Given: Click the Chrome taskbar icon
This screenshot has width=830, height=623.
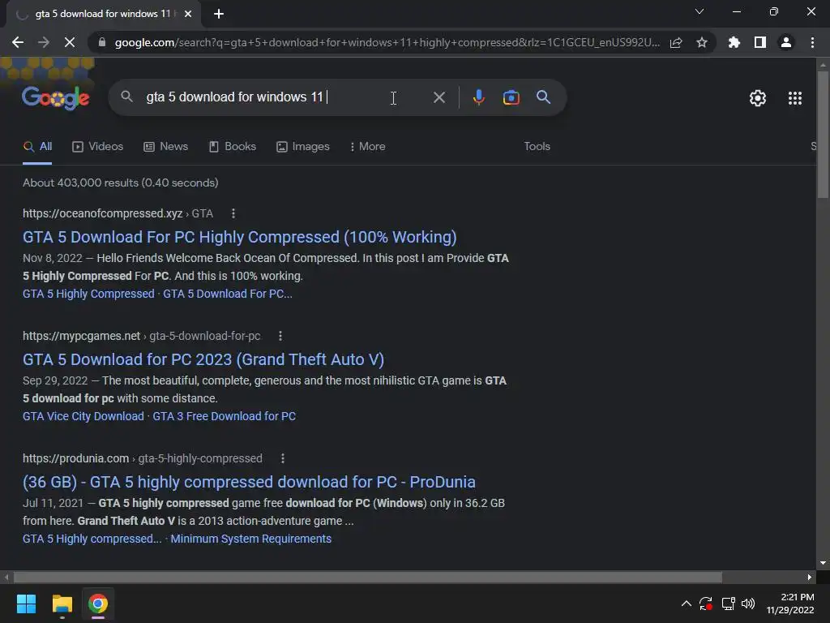Looking at the screenshot, I should (98, 604).
